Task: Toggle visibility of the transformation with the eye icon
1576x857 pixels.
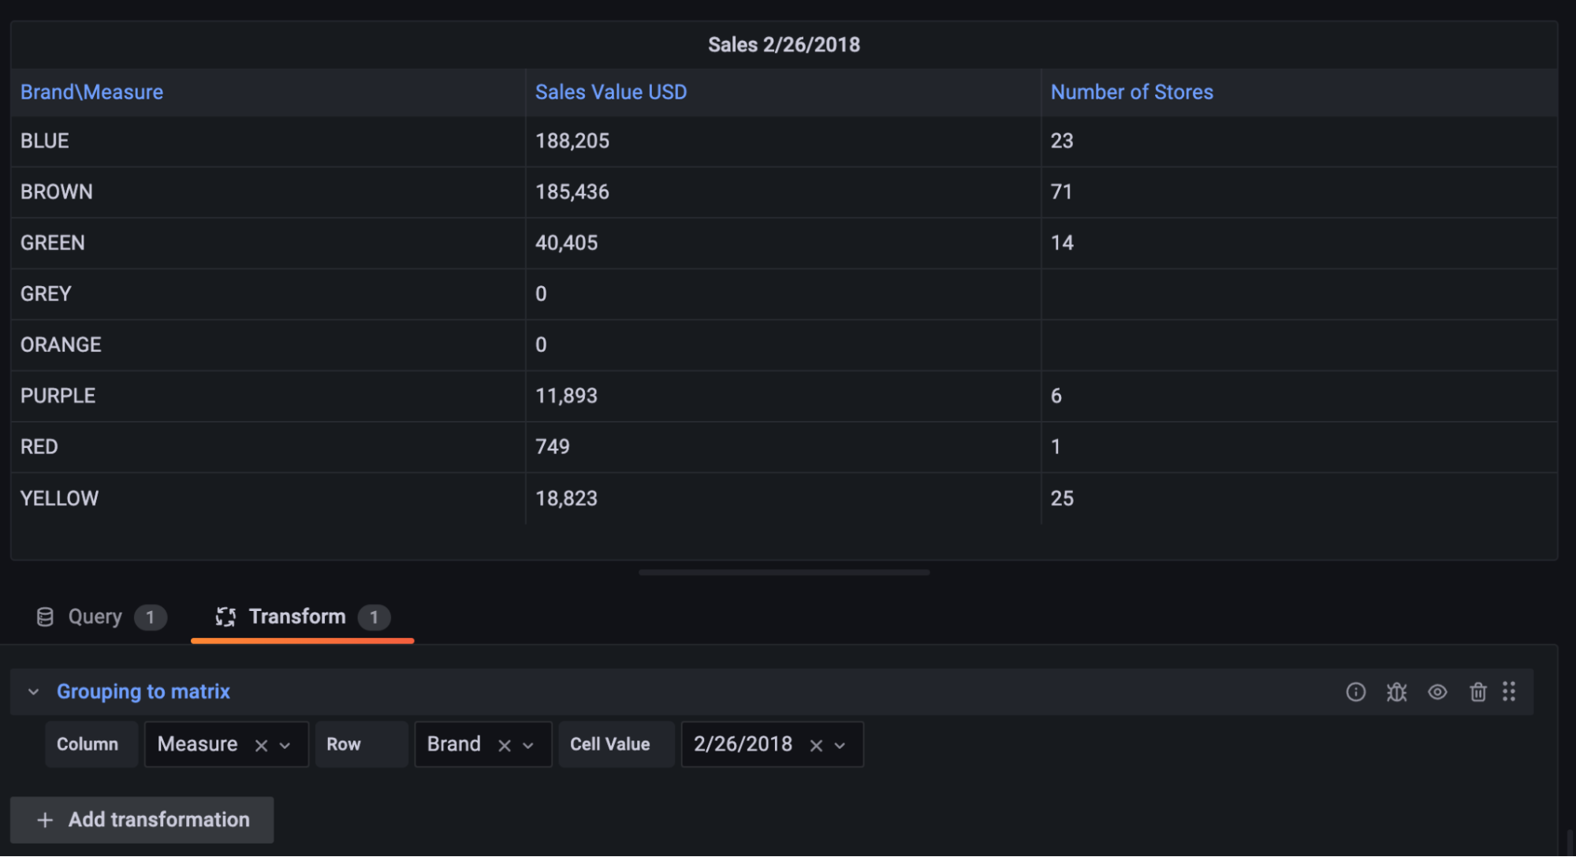Action: pyautogui.click(x=1437, y=691)
